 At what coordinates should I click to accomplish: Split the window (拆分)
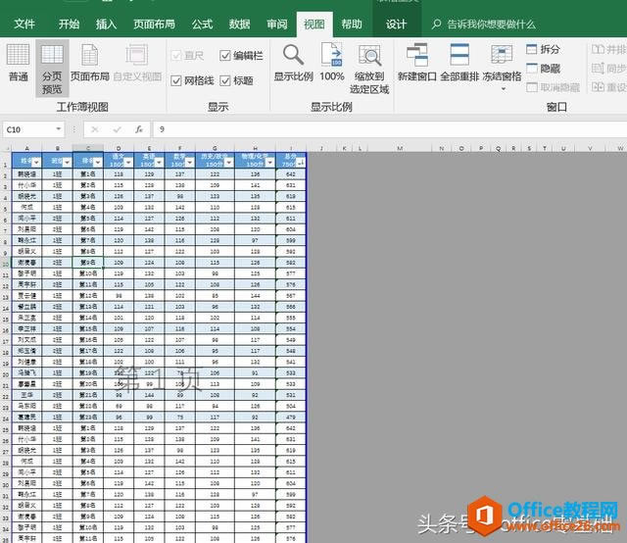point(543,49)
